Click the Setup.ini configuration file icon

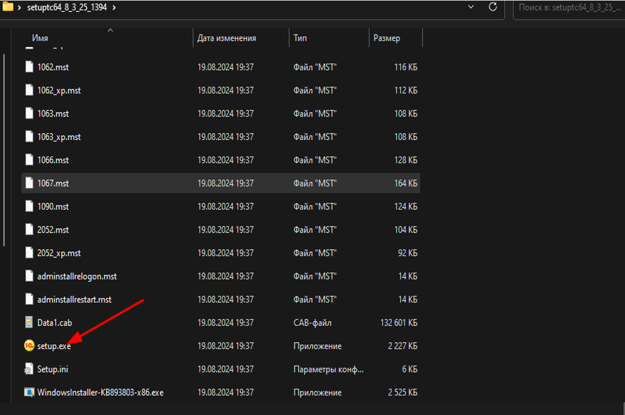(29, 369)
